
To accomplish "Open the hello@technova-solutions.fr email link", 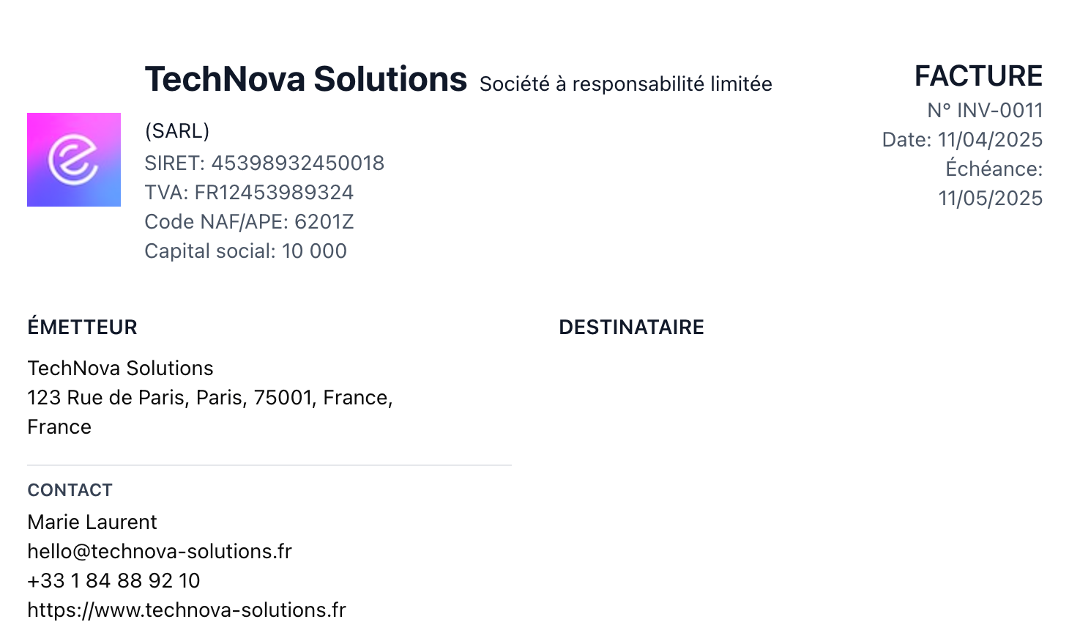I will 160,552.
